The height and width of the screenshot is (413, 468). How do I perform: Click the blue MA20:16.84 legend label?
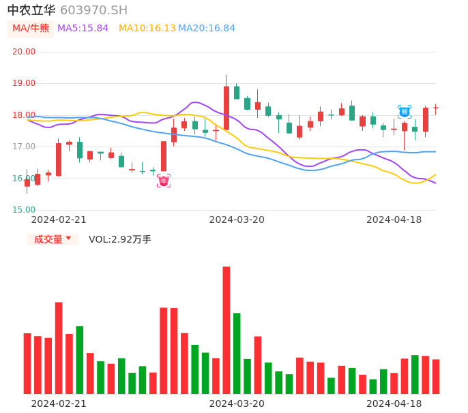click(x=207, y=29)
